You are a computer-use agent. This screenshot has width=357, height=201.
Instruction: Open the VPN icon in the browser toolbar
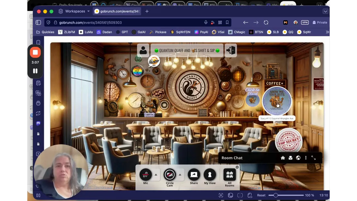click(305, 22)
